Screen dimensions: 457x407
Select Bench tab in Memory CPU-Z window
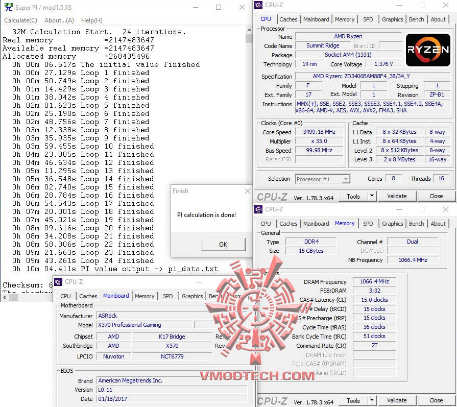pos(416,224)
